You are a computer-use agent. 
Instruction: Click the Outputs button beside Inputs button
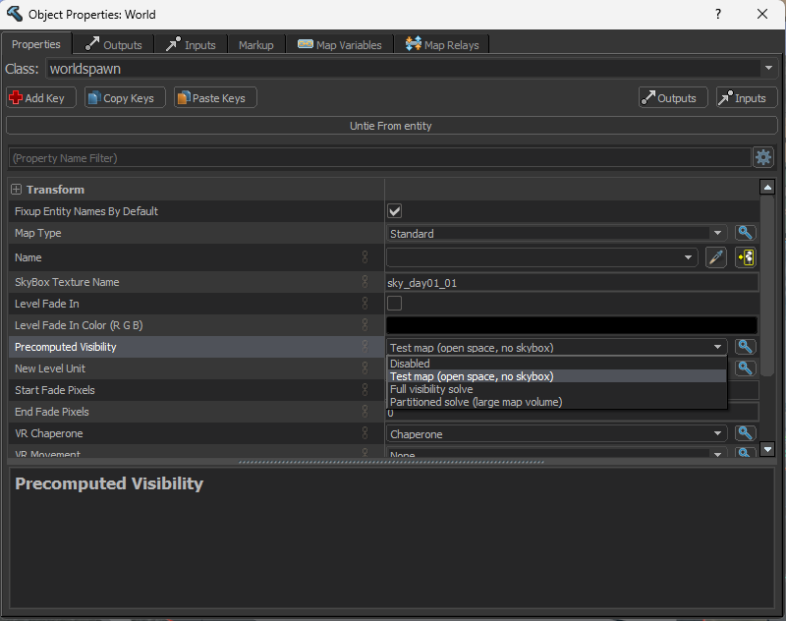coord(673,97)
